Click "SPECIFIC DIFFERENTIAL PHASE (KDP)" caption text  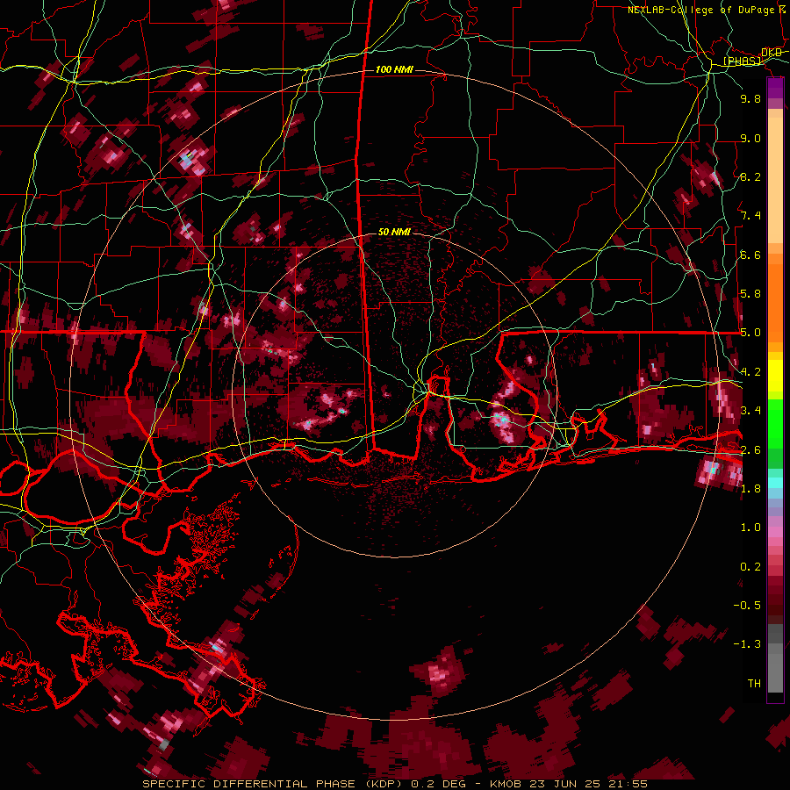273,784
